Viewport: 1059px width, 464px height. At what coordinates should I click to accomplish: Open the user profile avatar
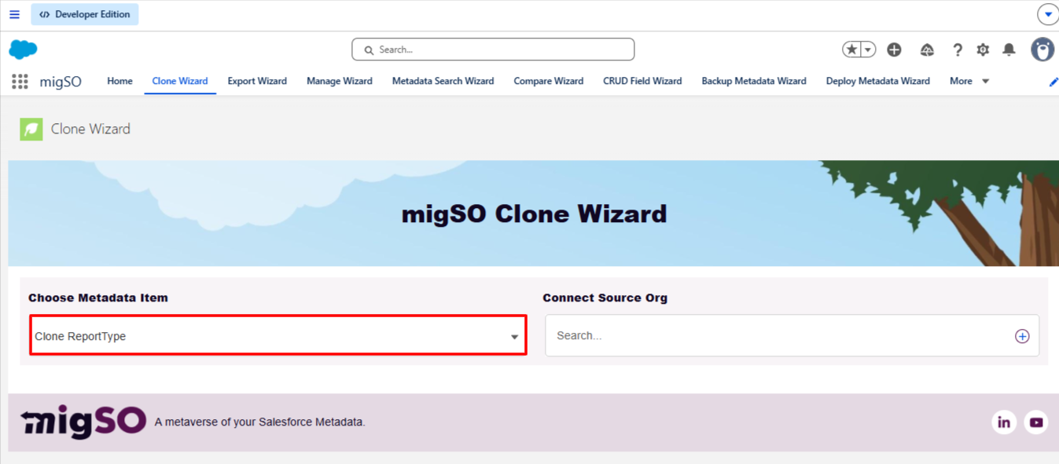click(1042, 49)
